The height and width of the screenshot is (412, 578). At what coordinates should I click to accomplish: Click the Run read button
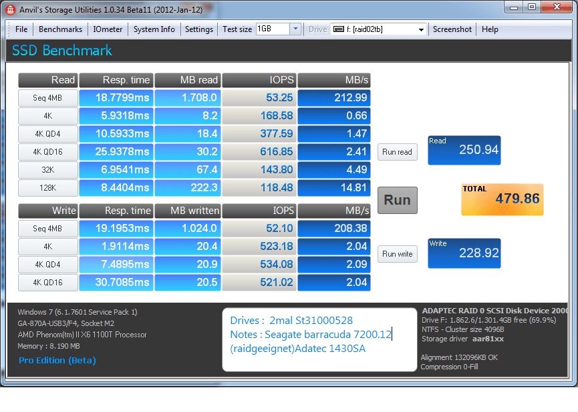click(x=398, y=152)
